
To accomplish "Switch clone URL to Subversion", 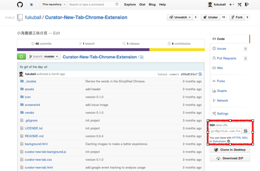I will point(219,141).
